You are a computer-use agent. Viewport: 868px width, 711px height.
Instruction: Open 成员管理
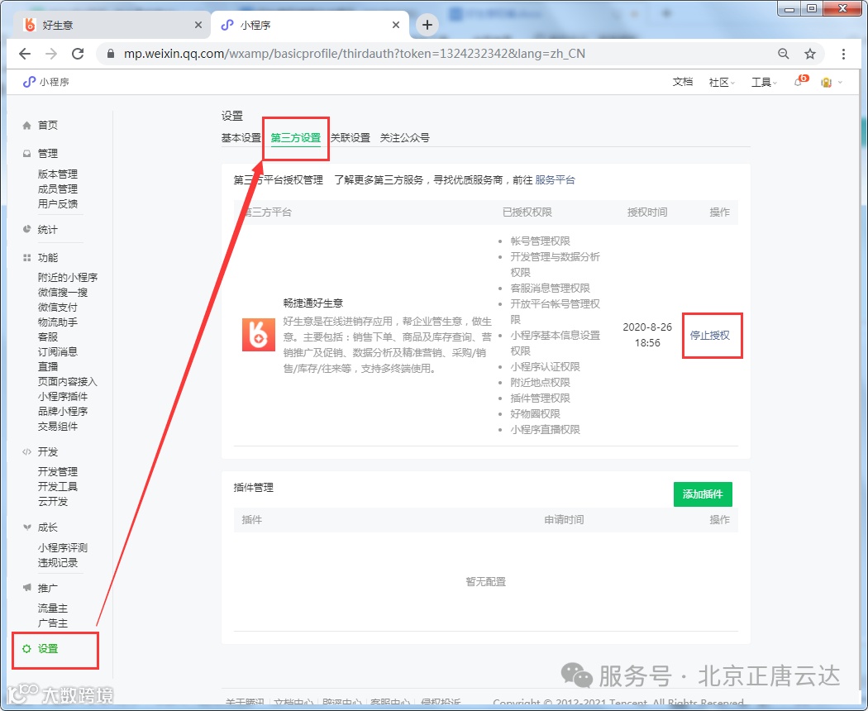(58, 188)
